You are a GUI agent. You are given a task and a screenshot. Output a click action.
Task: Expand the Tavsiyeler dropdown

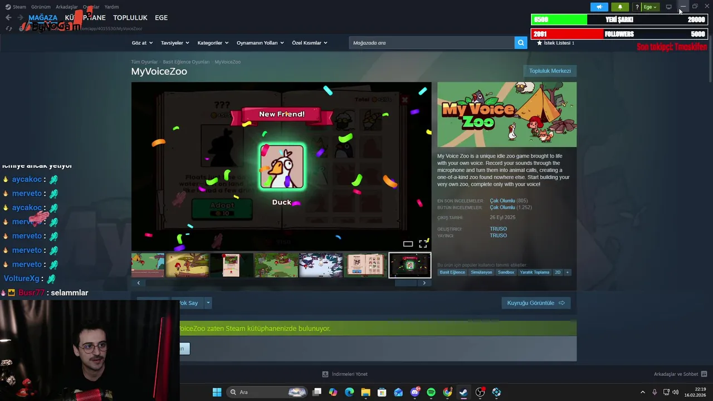[175, 43]
